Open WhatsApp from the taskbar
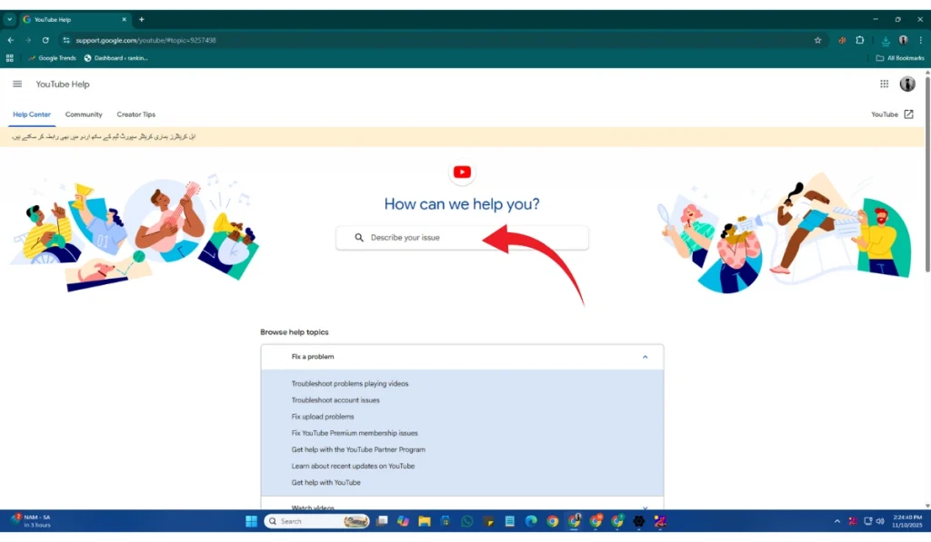This screenshot has height=542, width=931. [467, 521]
